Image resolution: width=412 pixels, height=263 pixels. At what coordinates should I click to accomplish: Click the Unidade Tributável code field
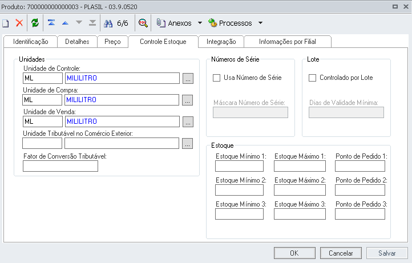42,143
